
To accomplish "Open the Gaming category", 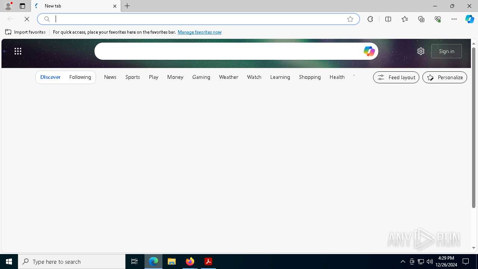I will [x=201, y=77].
